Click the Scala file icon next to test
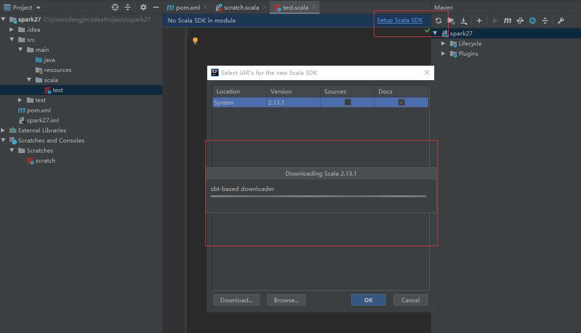581x333 pixels. click(48, 90)
